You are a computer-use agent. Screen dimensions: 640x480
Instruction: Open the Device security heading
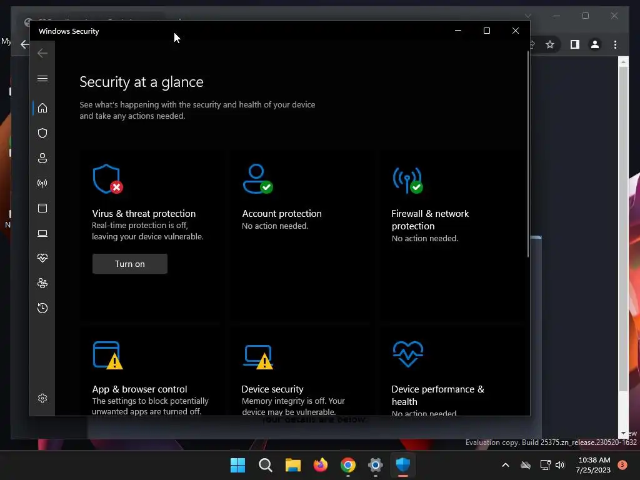tap(272, 389)
